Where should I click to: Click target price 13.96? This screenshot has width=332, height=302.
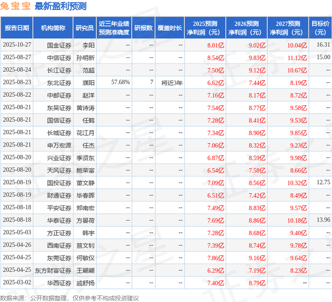pyautogui.click(x=323, y=220)
